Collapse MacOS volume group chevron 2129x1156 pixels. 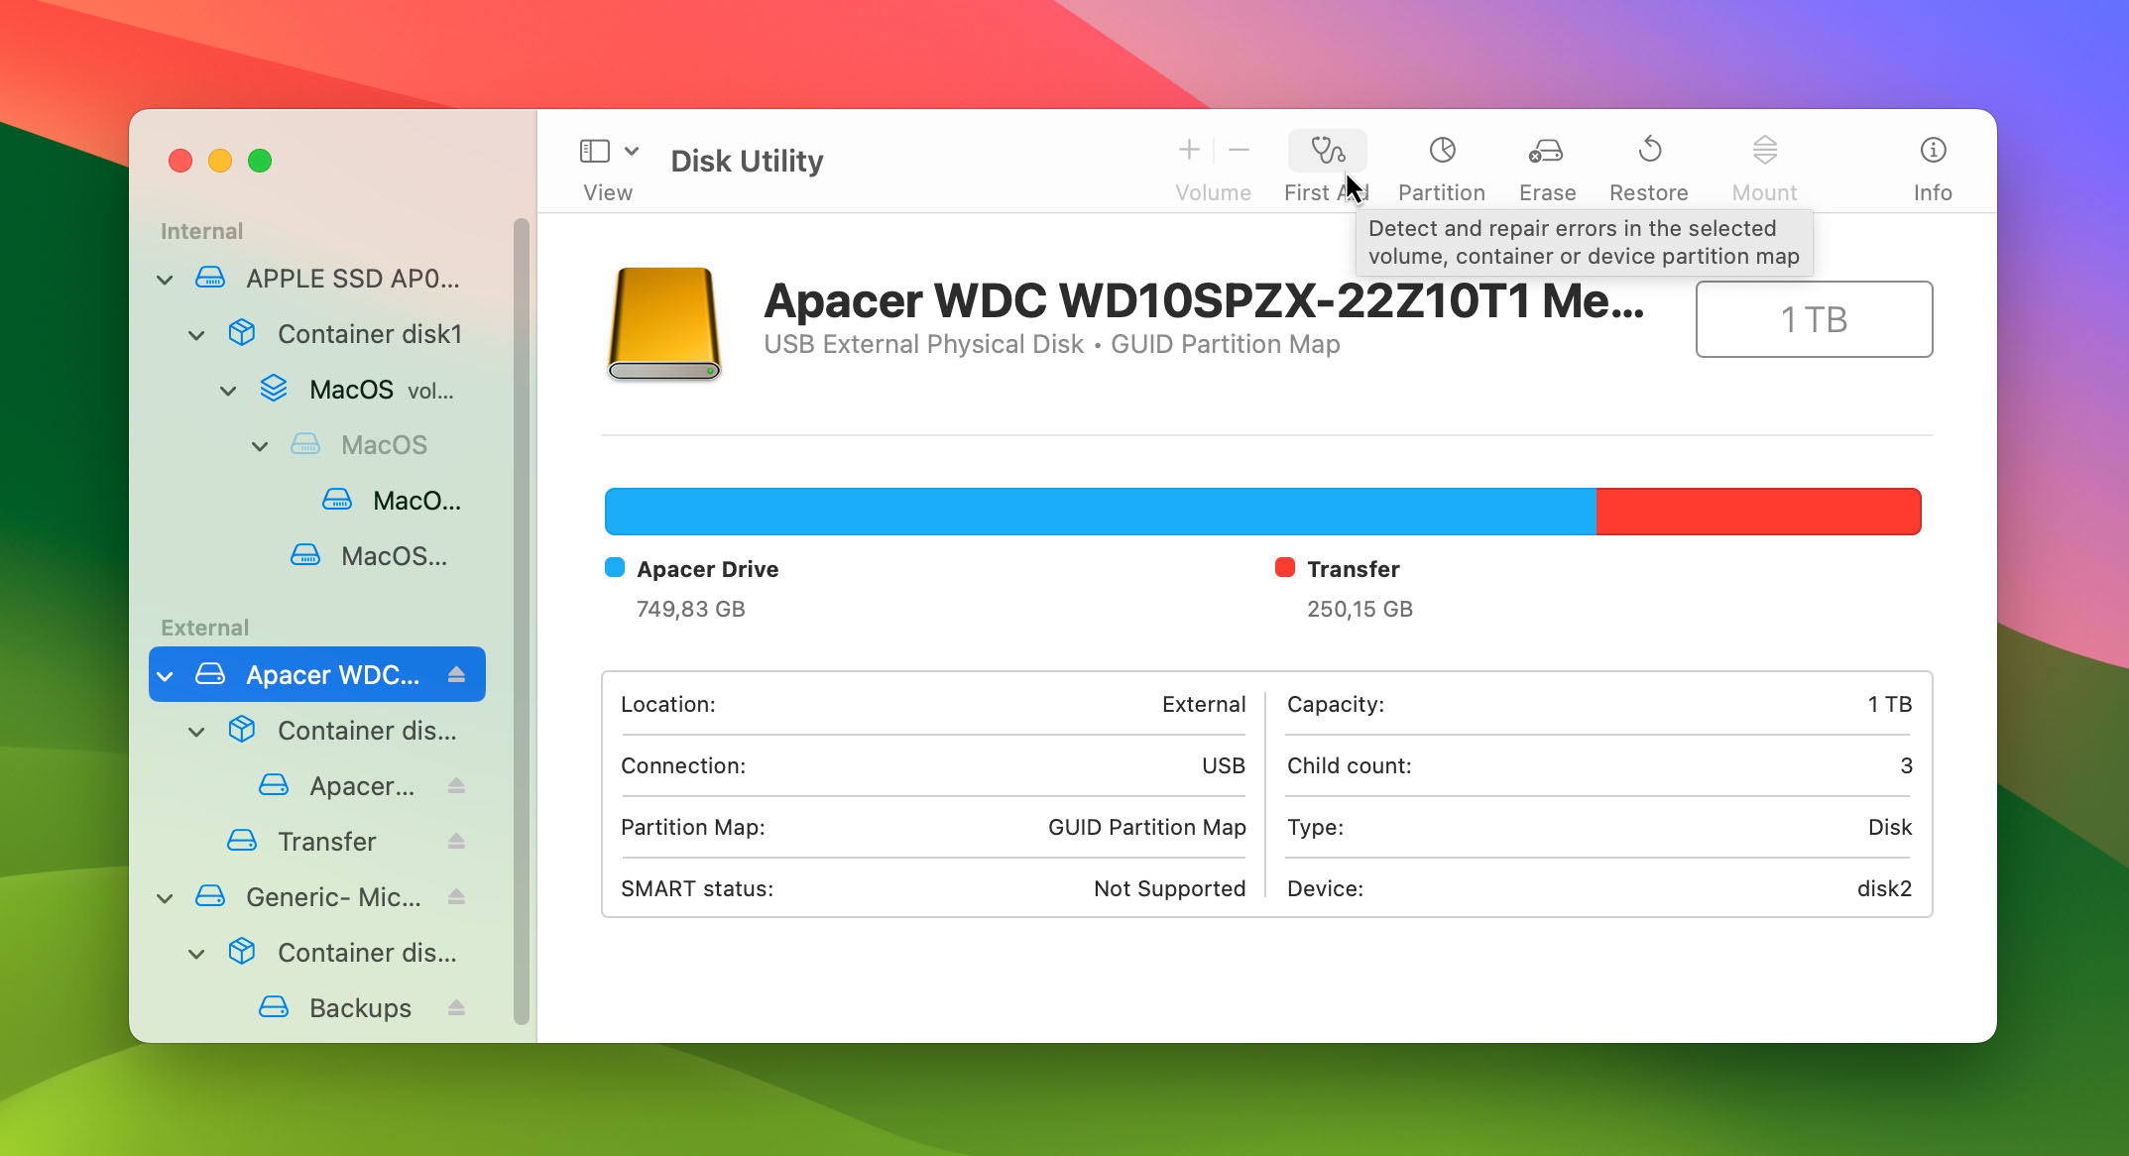point(228,391)
